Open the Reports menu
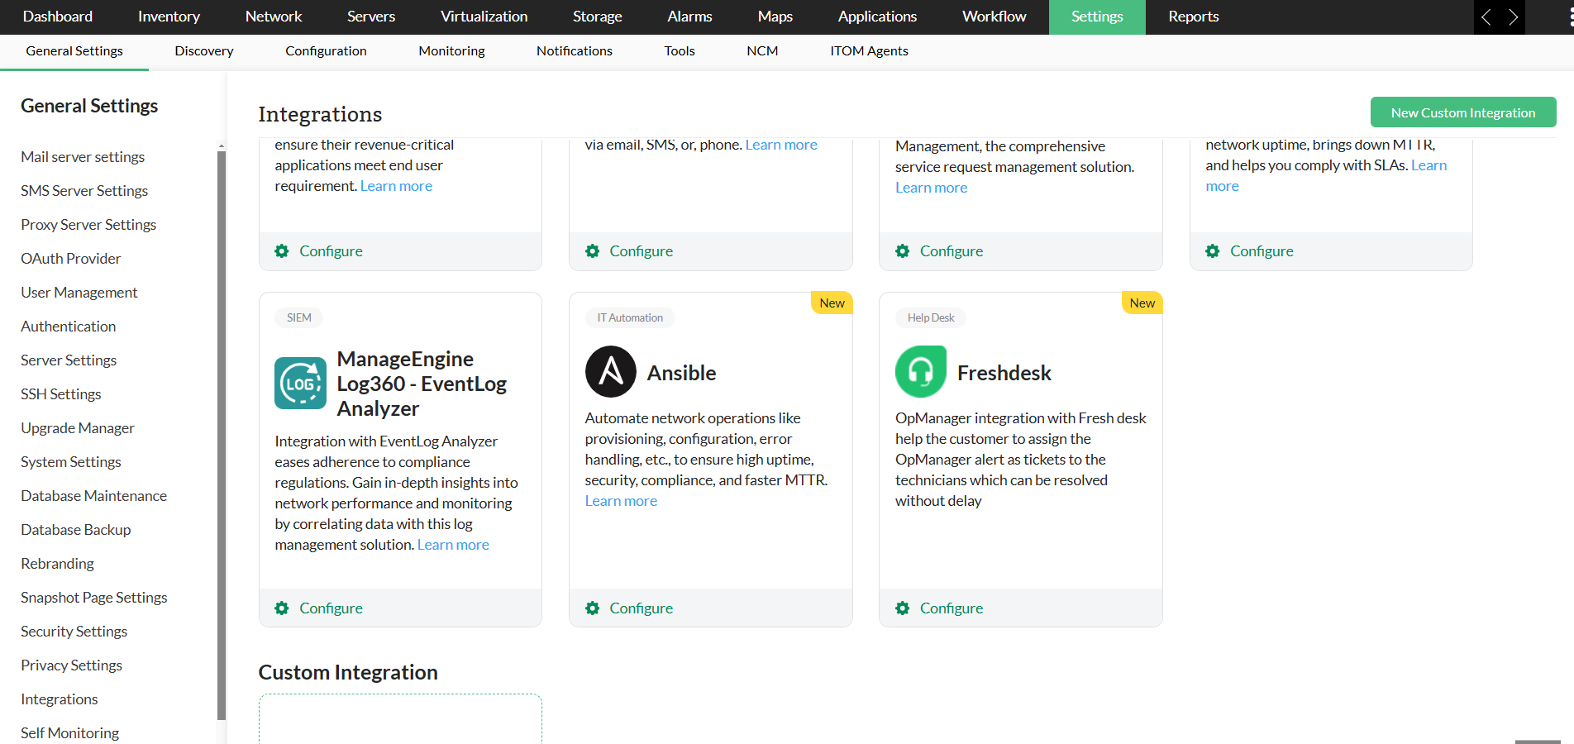Screen dimensions: 1574x744 point(1193,17)
